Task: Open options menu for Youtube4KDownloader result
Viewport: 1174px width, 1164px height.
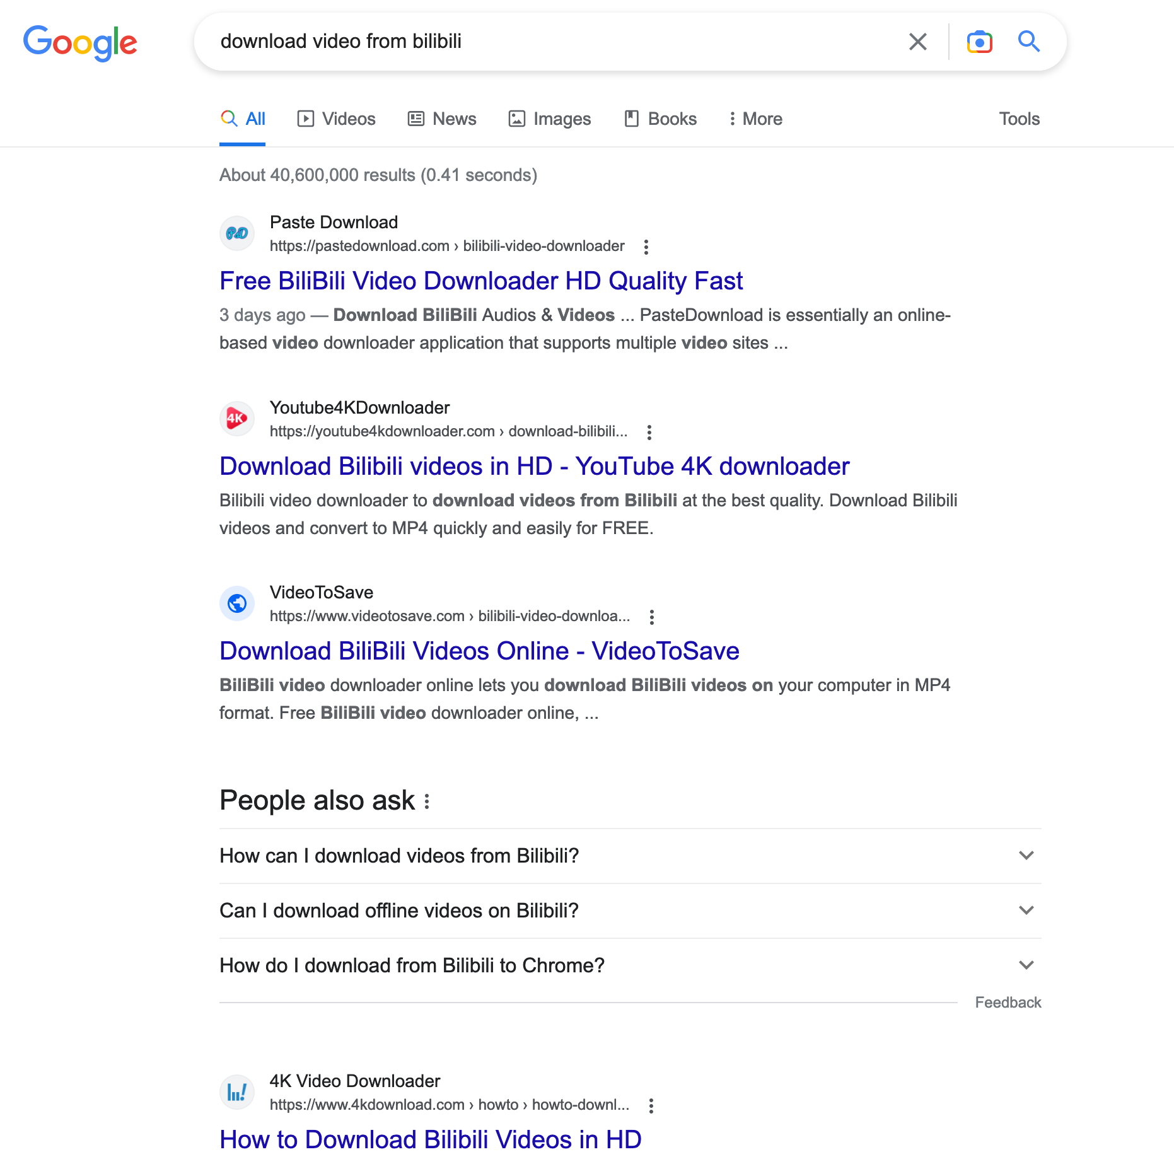Action: tap(649, 432)
